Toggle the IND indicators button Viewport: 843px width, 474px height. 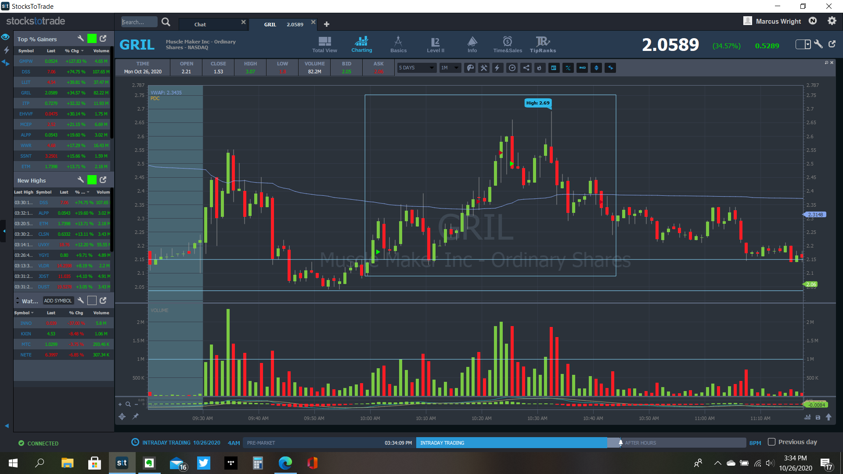pos(582,68)
